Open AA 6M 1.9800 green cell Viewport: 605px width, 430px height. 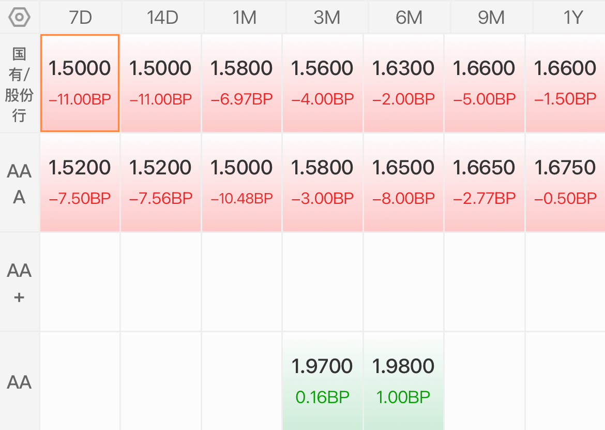[x=403, y=381]
